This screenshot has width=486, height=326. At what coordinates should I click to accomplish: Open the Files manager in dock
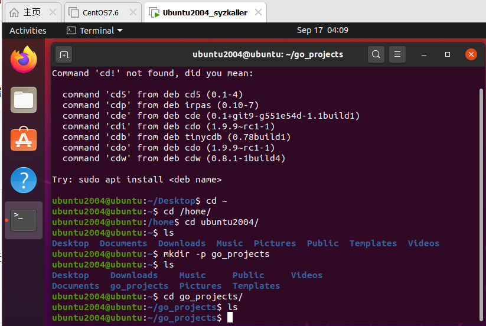tap(24, 100)
